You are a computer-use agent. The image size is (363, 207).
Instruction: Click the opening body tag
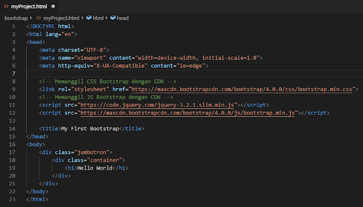click(36, 144)
